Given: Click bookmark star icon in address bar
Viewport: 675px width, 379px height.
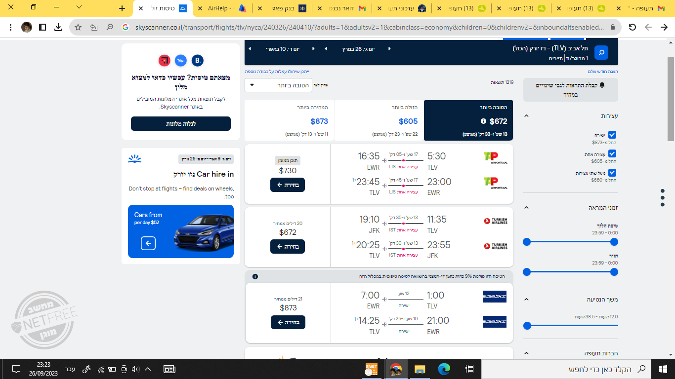Looking at the screenshot, I should point(78,27).
